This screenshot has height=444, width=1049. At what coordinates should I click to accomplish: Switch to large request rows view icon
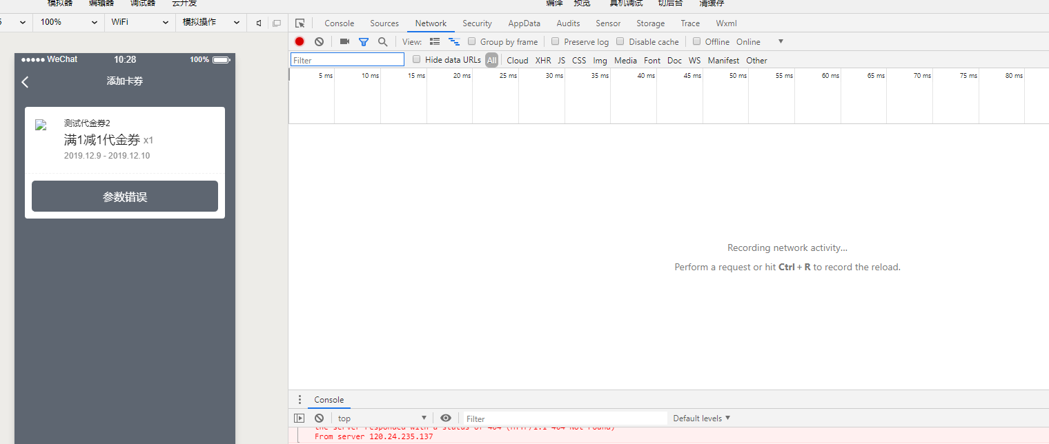coord(435,41)
